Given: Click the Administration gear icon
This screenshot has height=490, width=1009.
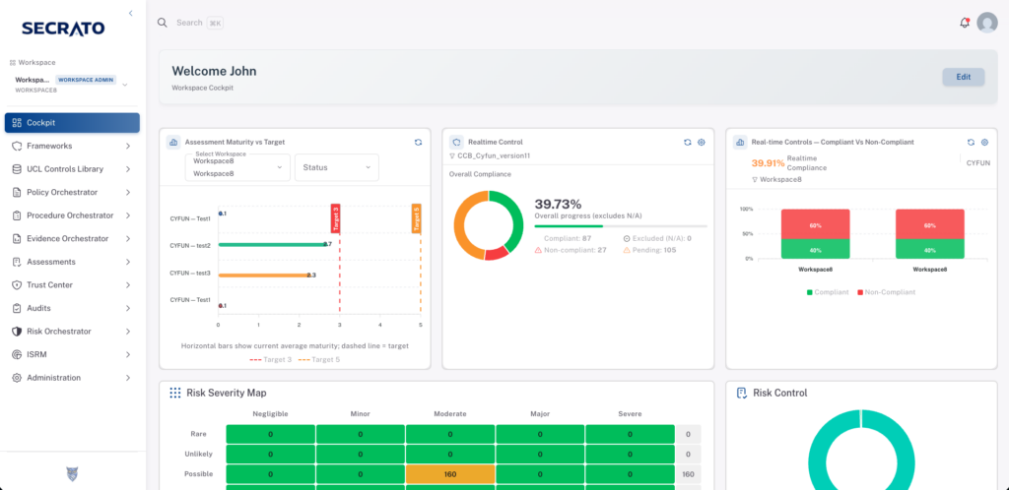Looking at the screenshot, I should [17, 378].
